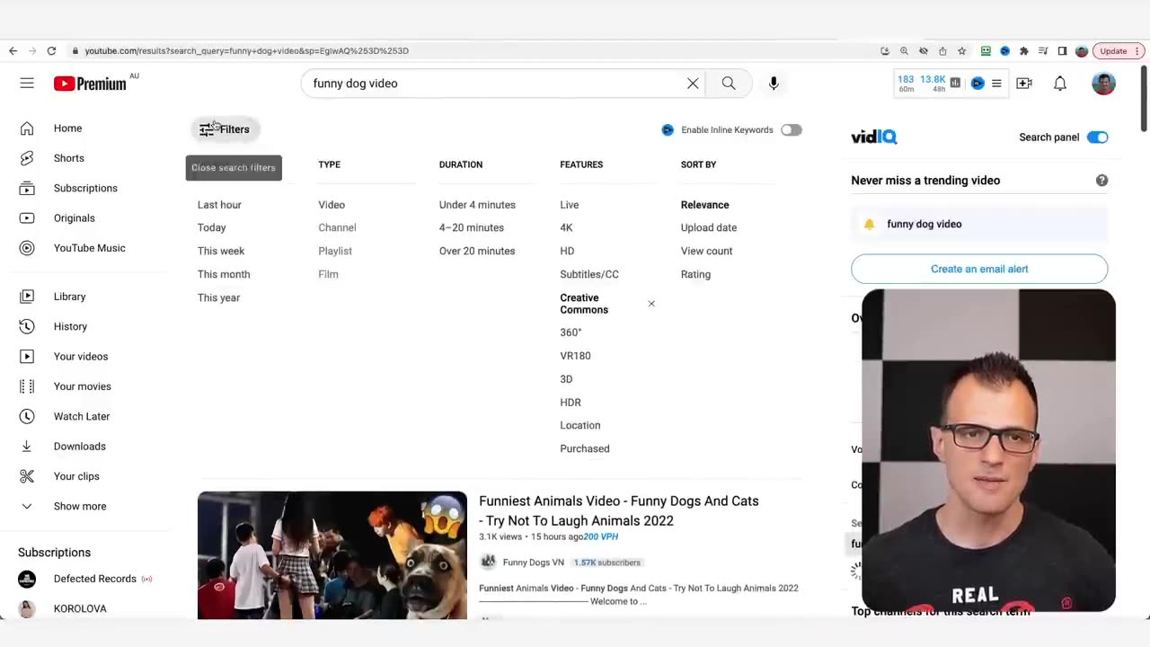1150x647 pixels.
Task: Select the HDR feature filter
Action: pos(571,403)
